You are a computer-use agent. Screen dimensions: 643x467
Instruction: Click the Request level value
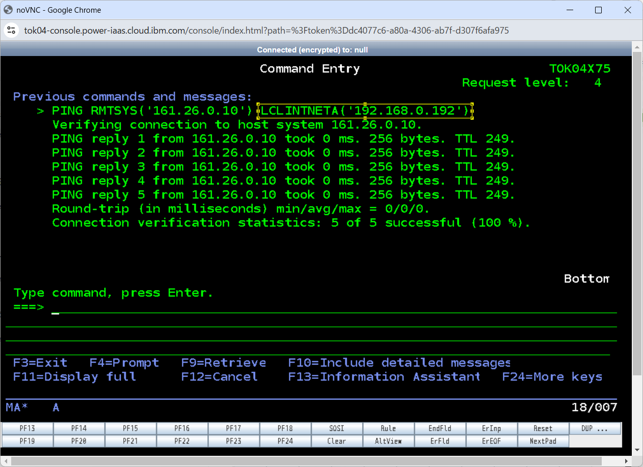tap(598, 83)
